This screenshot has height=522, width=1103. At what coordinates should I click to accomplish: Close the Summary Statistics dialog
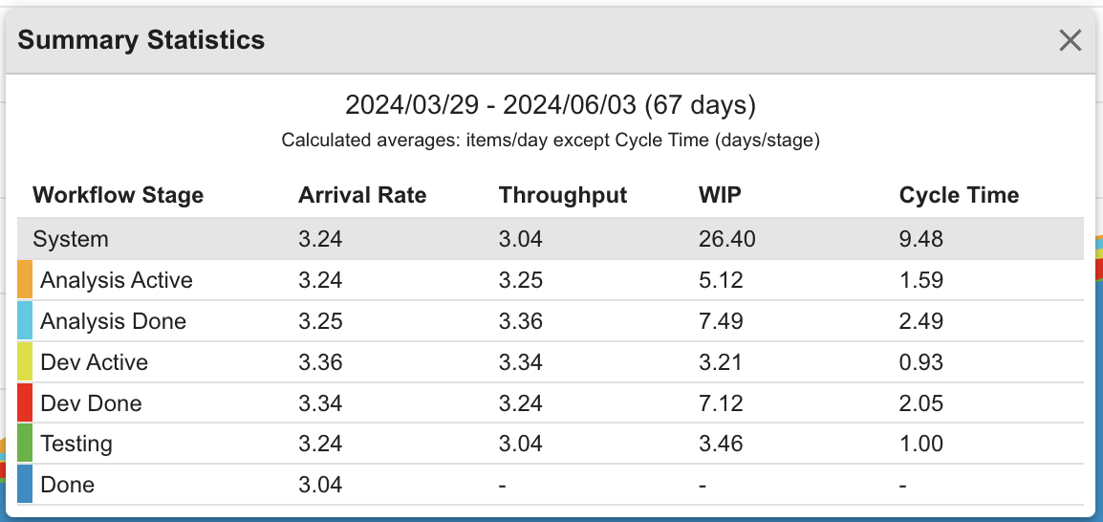(x=1070, y=40)
